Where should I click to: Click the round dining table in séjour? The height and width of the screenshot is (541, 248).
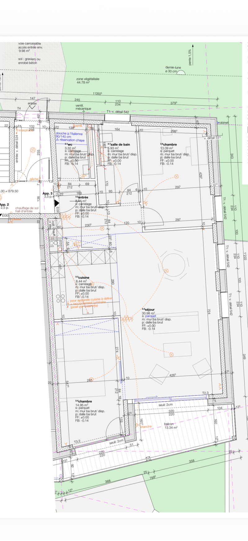point(174,265)
